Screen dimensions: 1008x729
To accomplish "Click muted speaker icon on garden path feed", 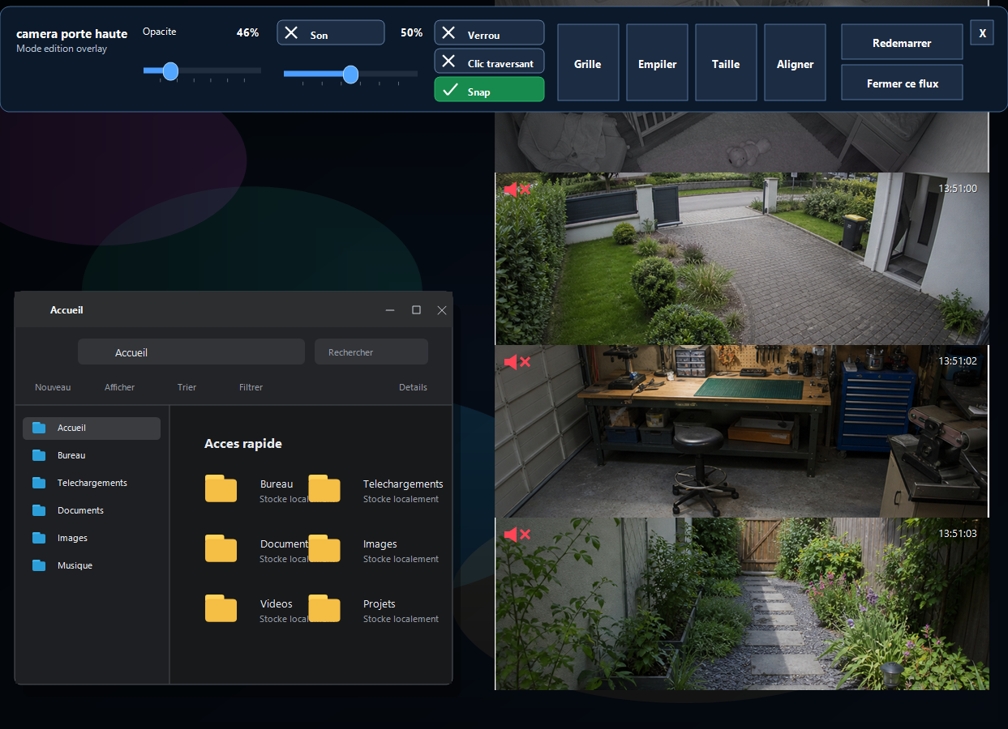I will click(517, 534).
